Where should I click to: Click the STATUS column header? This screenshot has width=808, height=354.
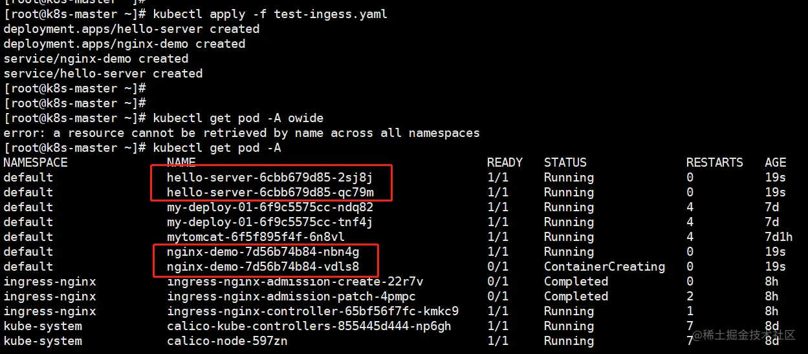[x=565, y=163]
